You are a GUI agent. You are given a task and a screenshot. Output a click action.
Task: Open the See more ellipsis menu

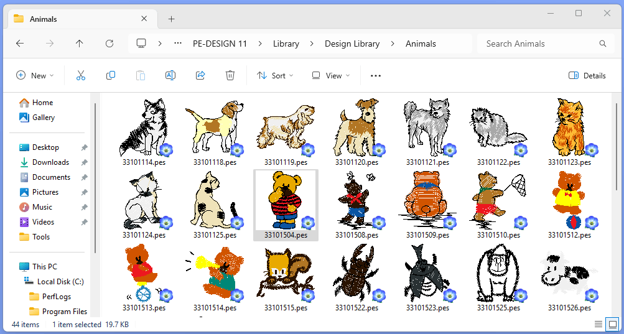(x=376, y=76)
